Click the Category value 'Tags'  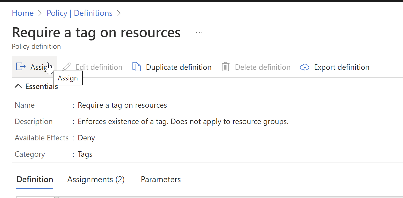pyautogui.click(x=85, y=154)
